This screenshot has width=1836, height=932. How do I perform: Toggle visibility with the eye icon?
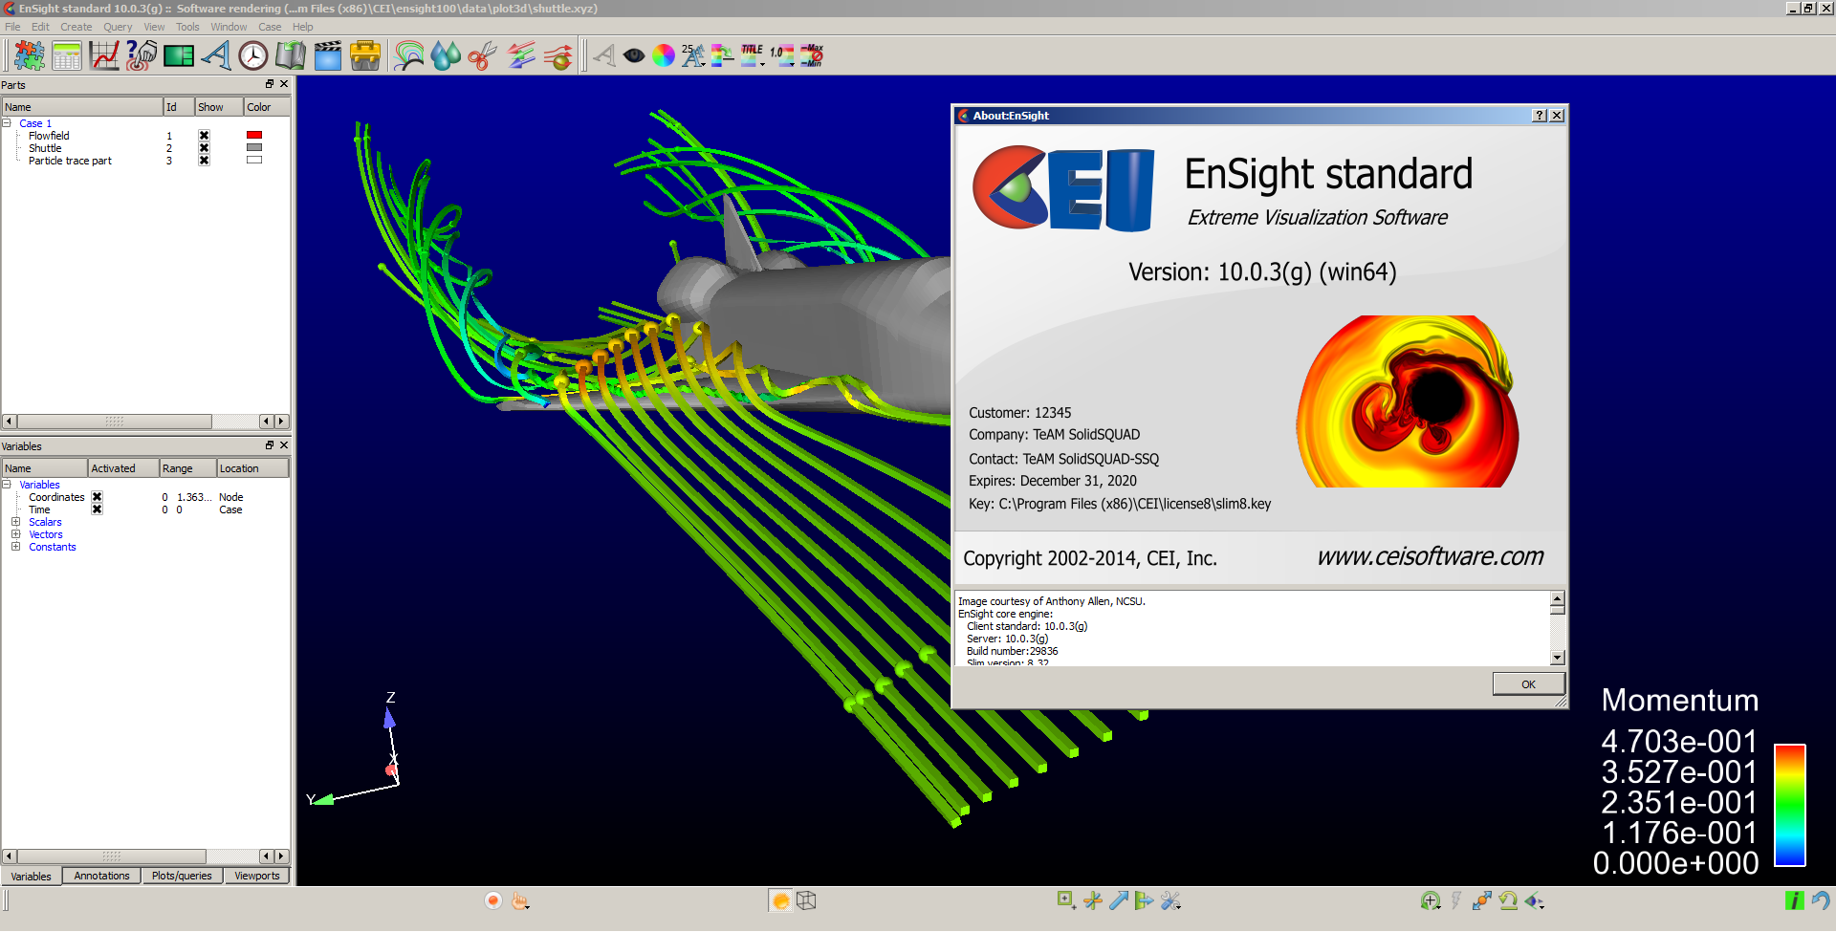(634, 55)
